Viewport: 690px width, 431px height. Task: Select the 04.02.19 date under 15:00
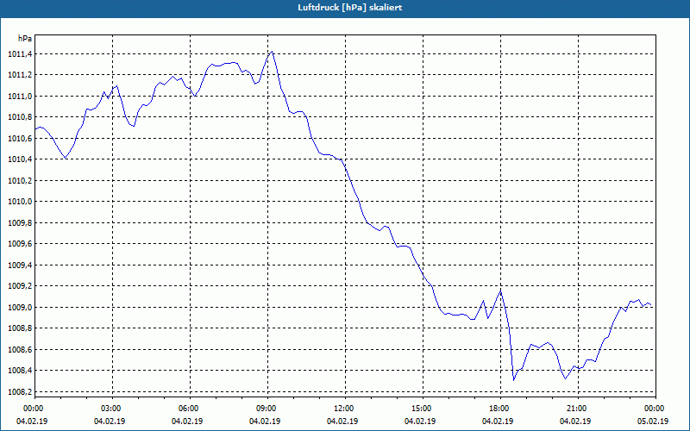click(x=420, y=422)
